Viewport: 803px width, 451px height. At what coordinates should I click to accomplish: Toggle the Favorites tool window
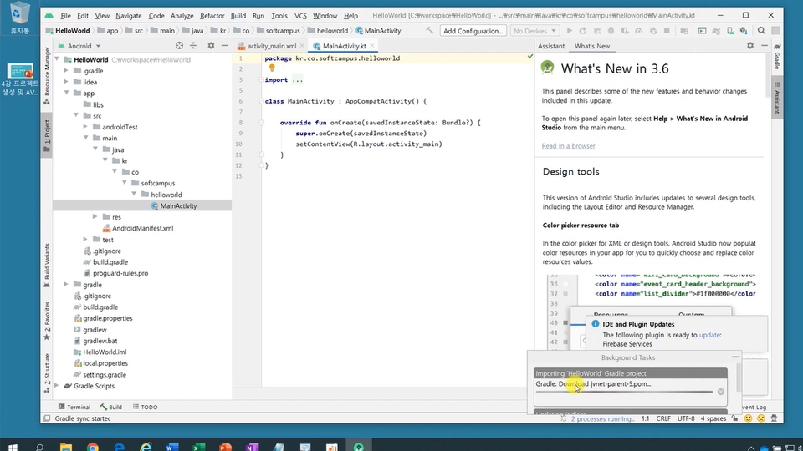click(x=47, y=321)
